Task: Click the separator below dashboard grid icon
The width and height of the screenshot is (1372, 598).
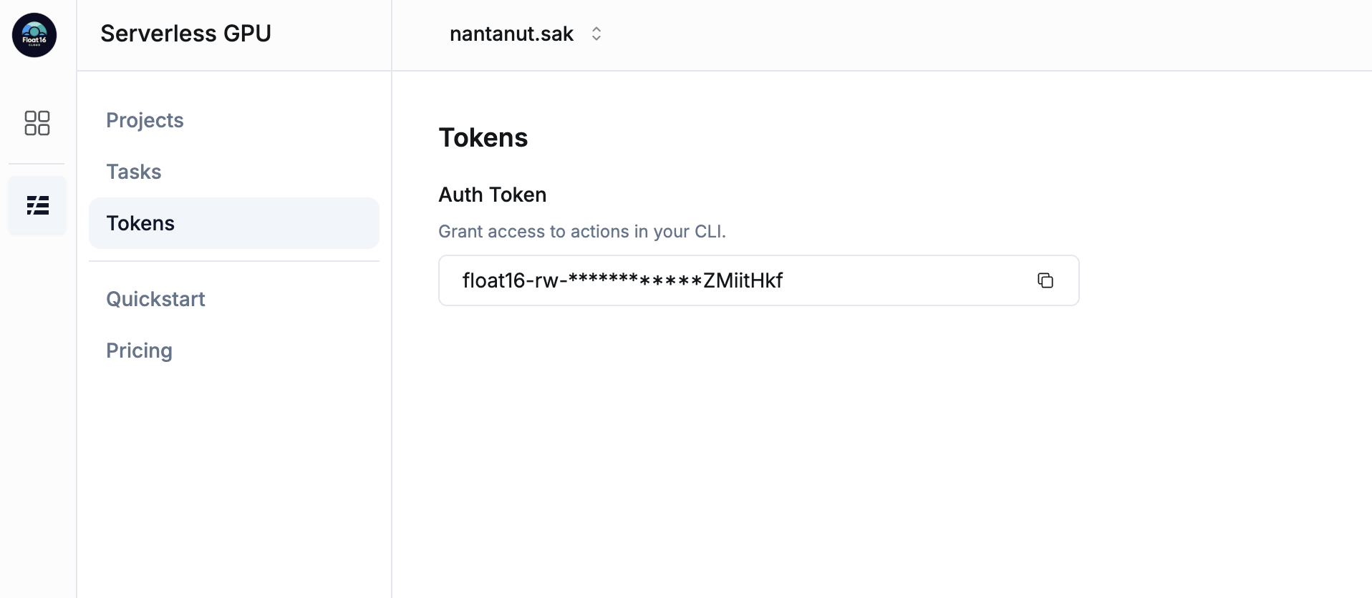Action: coord(37,164)
